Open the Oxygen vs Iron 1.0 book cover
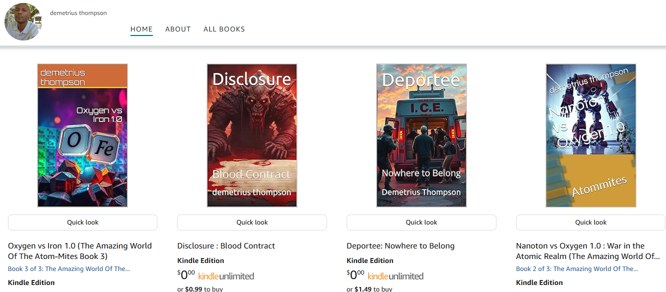The image size is (666, 292). click(x=83, y=135)
